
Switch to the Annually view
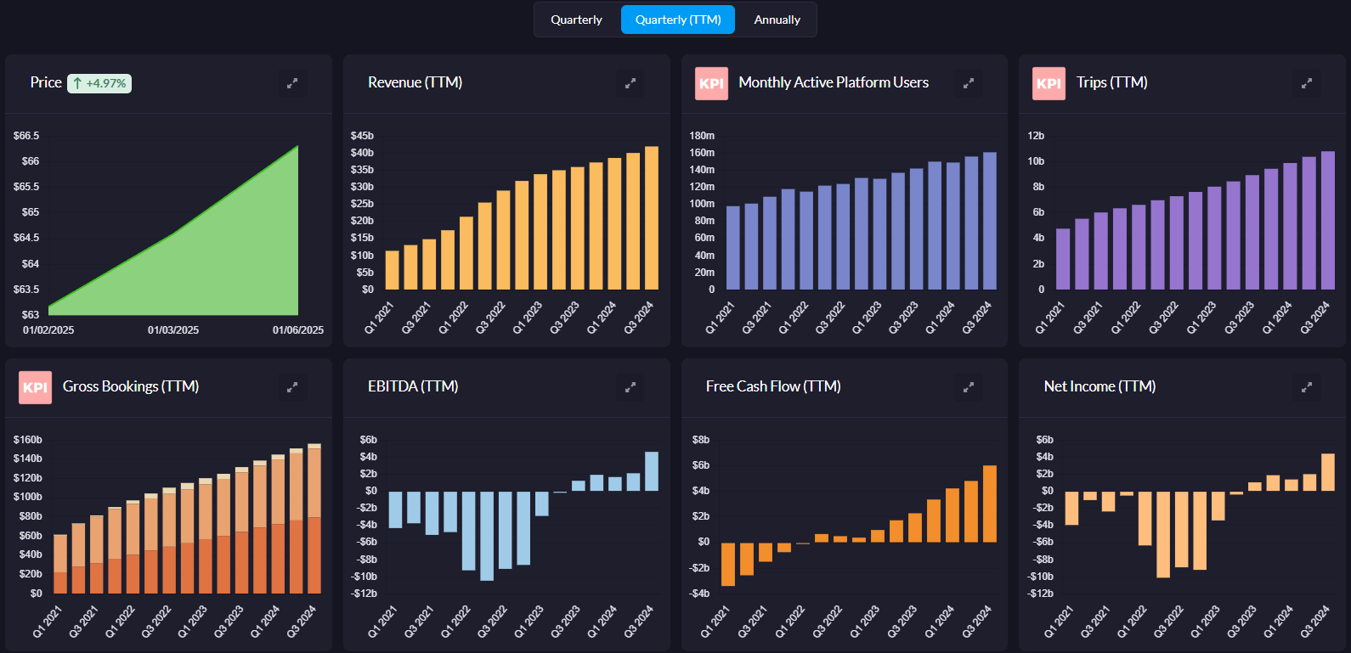[x=777, y=20]
